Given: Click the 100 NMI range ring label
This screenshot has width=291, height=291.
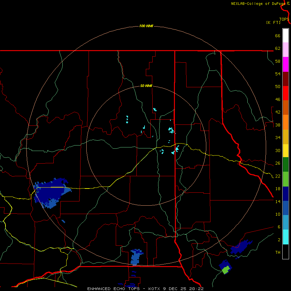Looking at the screenshot, I should (146, 26).
